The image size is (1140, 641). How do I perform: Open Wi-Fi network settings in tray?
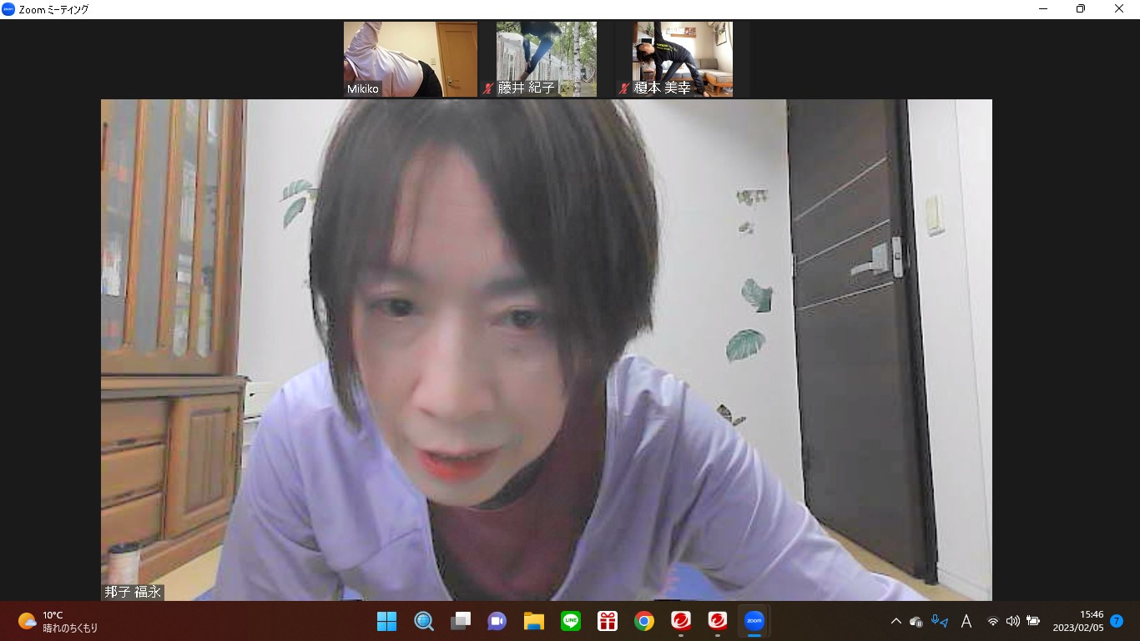coord(993,621)
